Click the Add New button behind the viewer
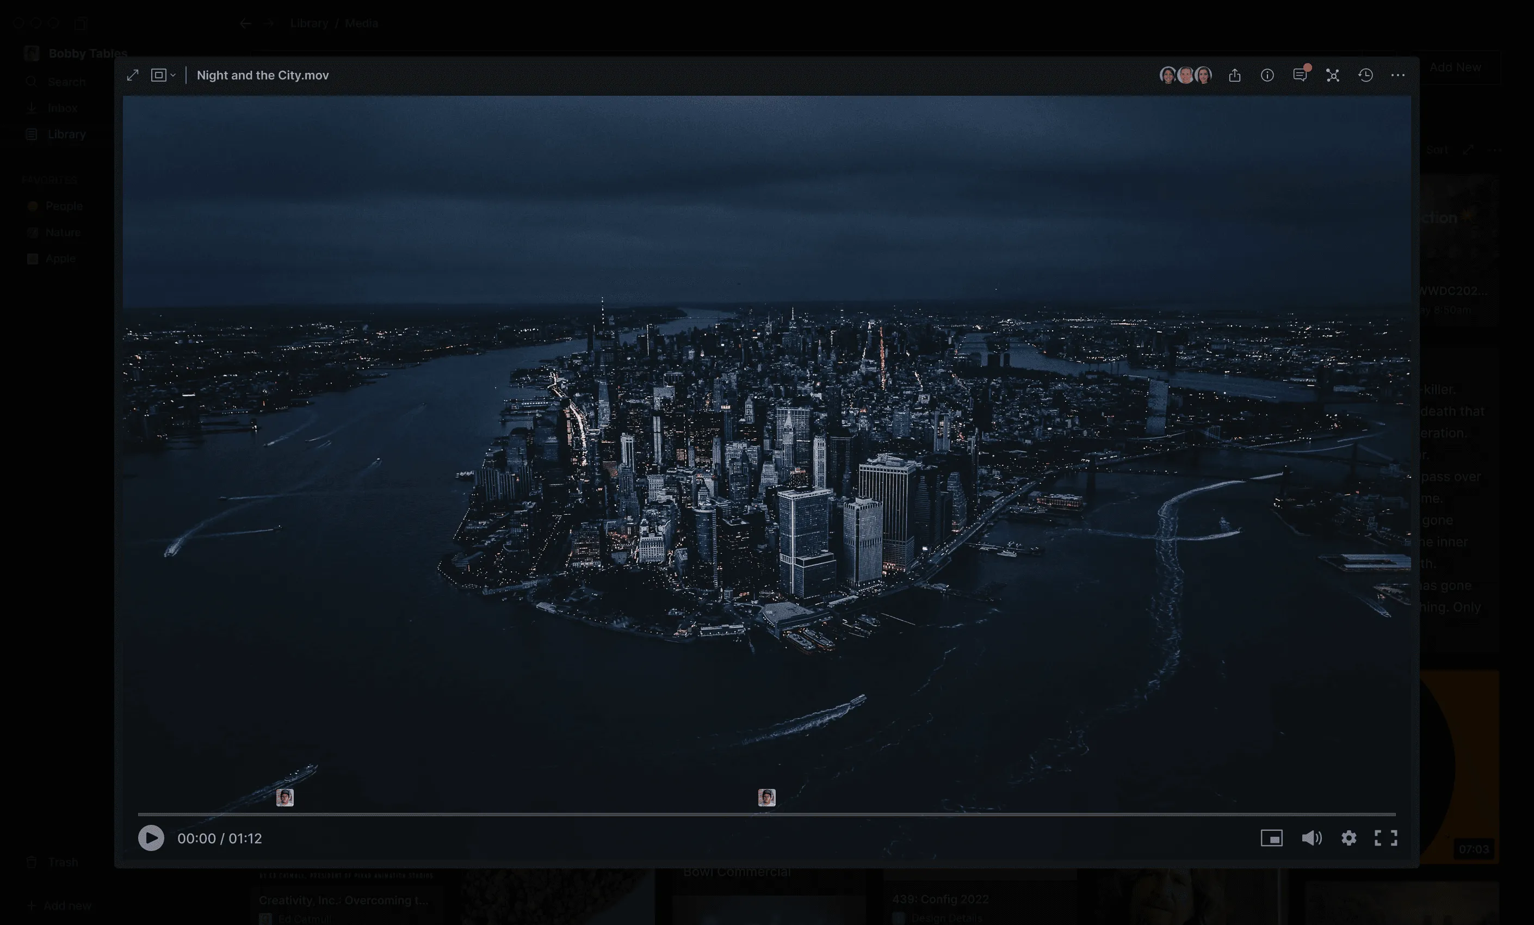 [x=1455, y=67]
